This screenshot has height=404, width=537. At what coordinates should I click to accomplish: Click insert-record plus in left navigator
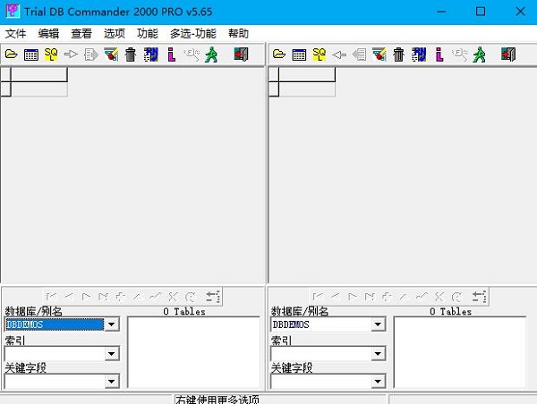coord(121,296)
